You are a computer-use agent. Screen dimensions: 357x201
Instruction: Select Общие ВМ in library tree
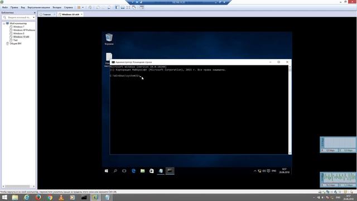coord(15,44)
